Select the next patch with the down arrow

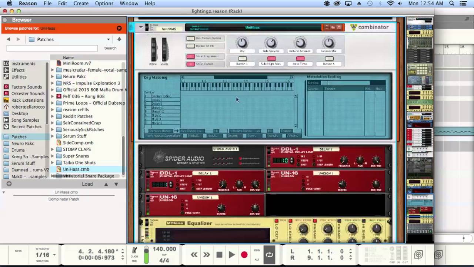click(116, 184)
